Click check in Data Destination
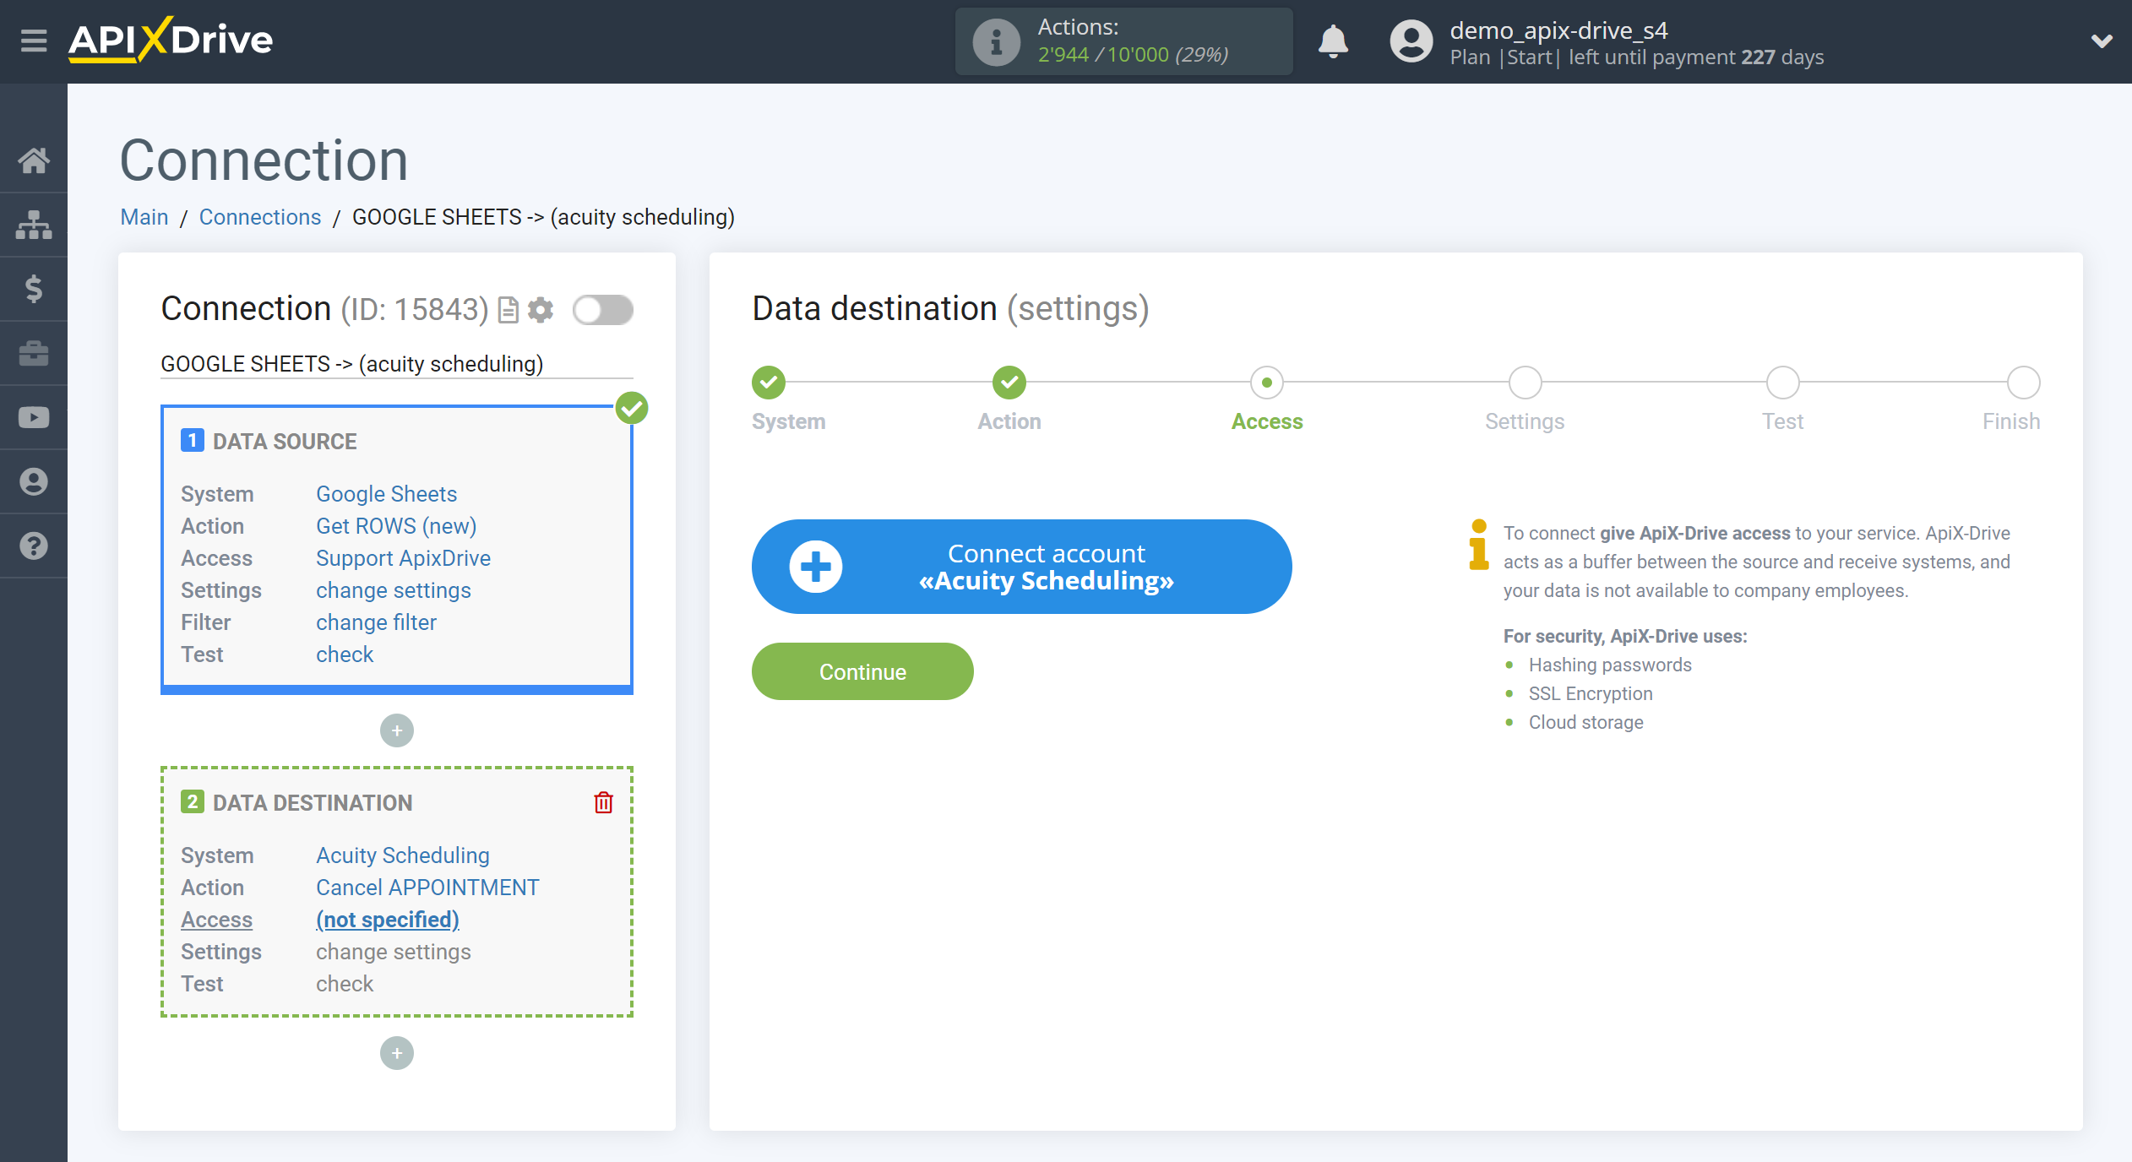The image size is (2132, 1162). (345, 984)
